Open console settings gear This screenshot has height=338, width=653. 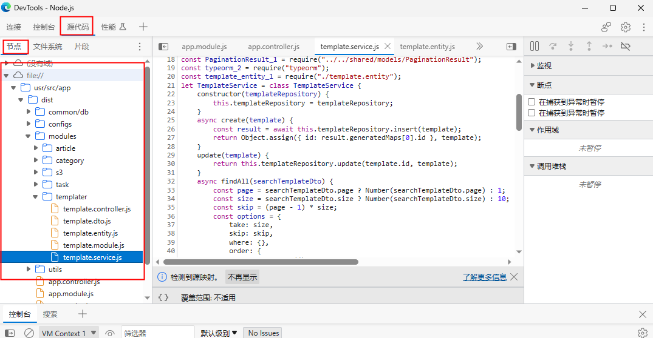point(643,333)
